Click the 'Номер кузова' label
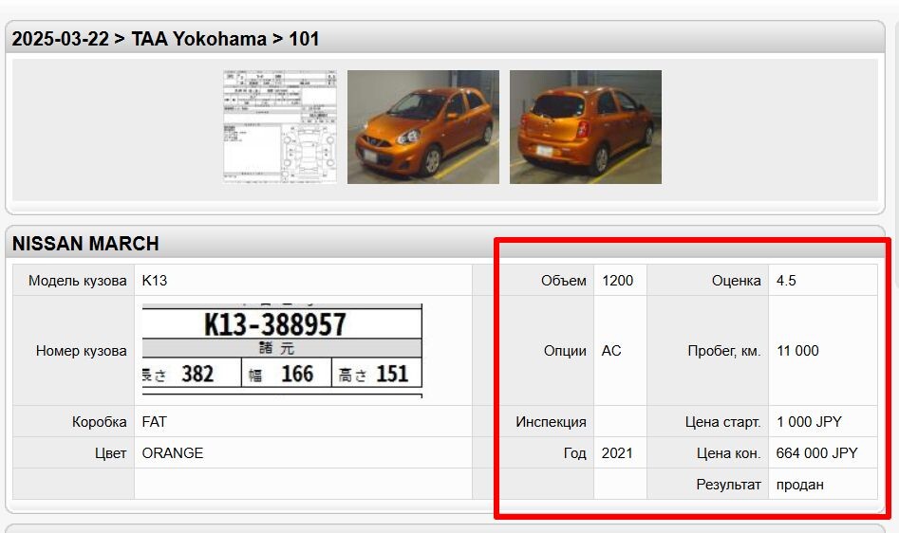Image resolution: width=899 pixels, height=533 pixels. 82,351
